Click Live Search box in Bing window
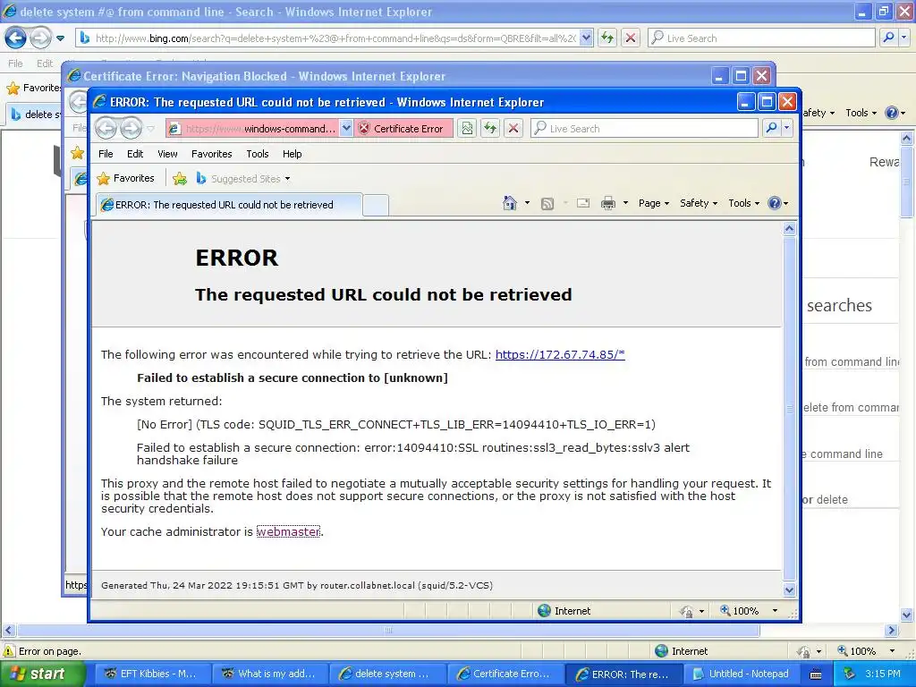 tap(762, 38)
